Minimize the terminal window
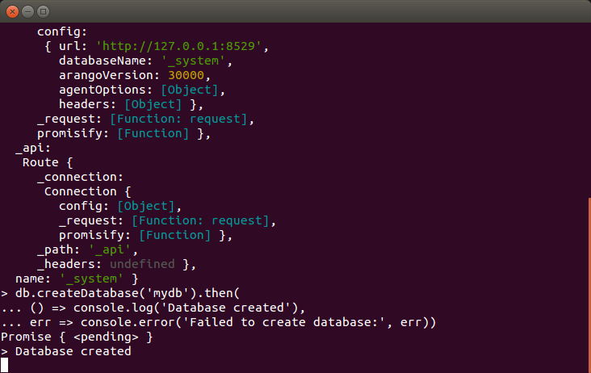591x373 pixels. tap(28, 11)
